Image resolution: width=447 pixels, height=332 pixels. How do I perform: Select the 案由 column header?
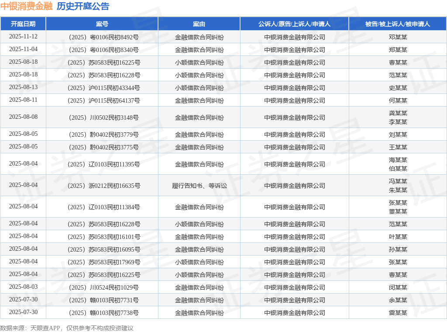pyautogui.click(x=199, y=24)
